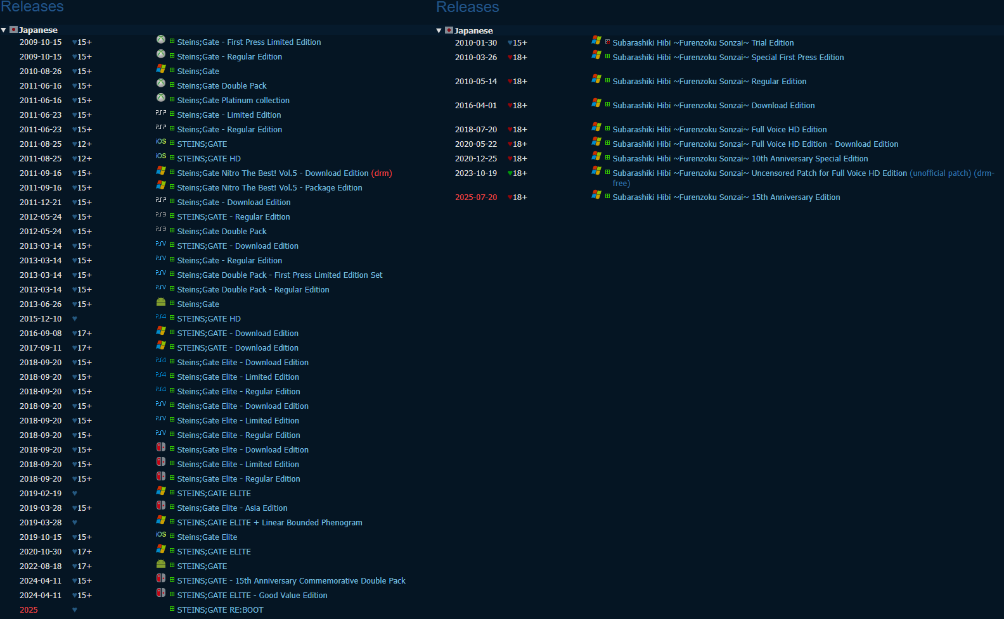The height and width of the screenshot is (619, 1004).
Task: Click the 18+ rating on the 2016-04-01 row
Action: (x=520, y=106)
